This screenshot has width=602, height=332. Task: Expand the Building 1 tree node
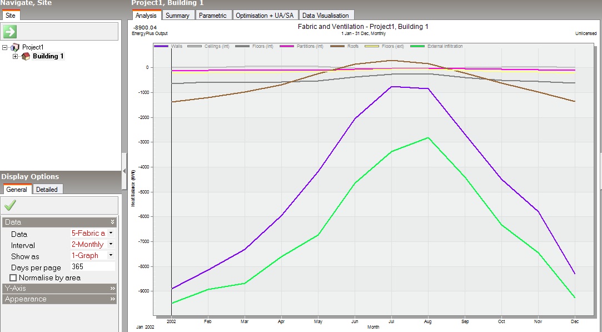tap(16, 57)
